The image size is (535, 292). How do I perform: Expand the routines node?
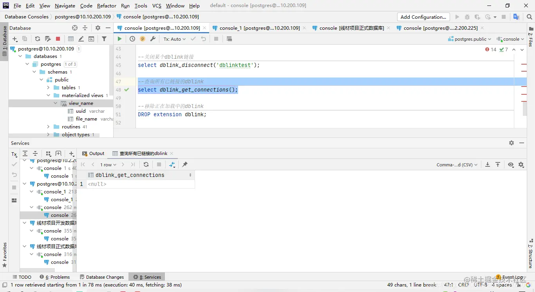(48, 126)
